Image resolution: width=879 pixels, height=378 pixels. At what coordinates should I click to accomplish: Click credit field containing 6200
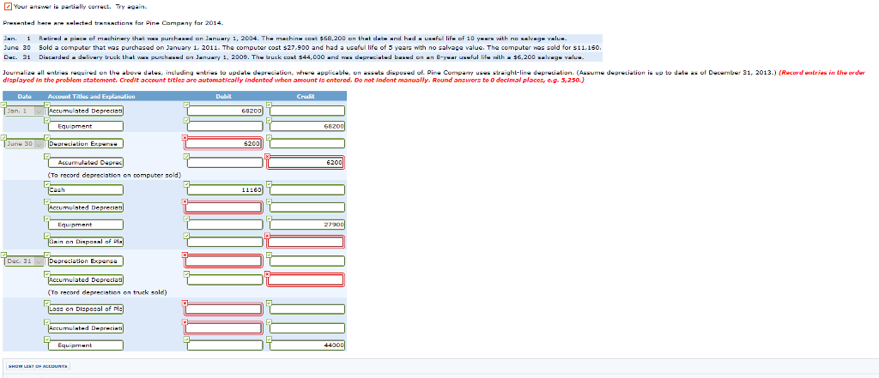(x=306, y=163)
